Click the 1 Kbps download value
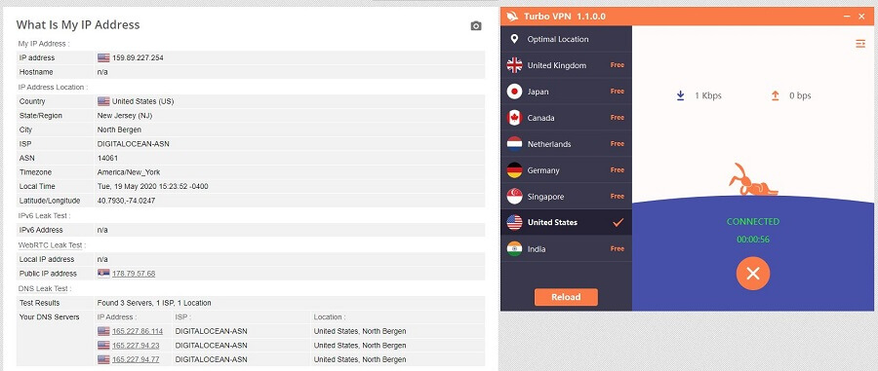The width and height of the screenshot is (878, 371). click(708, 95)
